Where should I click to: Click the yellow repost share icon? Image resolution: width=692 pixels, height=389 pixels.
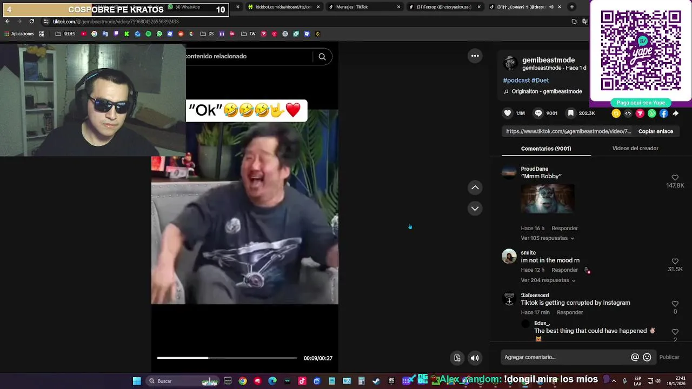coord(616,113)
